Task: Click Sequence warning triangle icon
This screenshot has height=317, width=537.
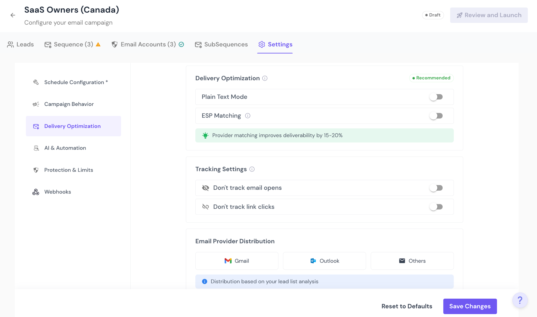Action: (x=98, y=45)
